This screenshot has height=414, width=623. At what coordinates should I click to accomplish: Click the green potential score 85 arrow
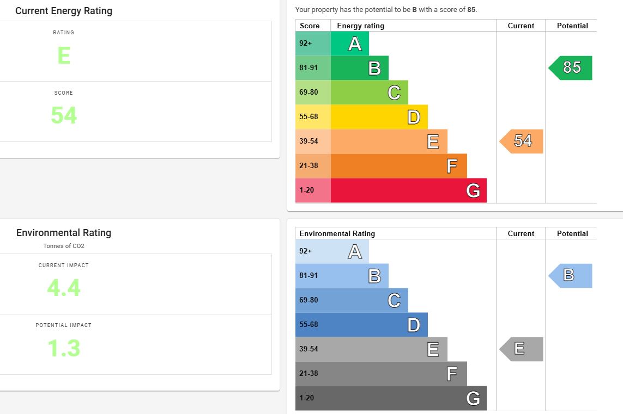pos(571,68)
